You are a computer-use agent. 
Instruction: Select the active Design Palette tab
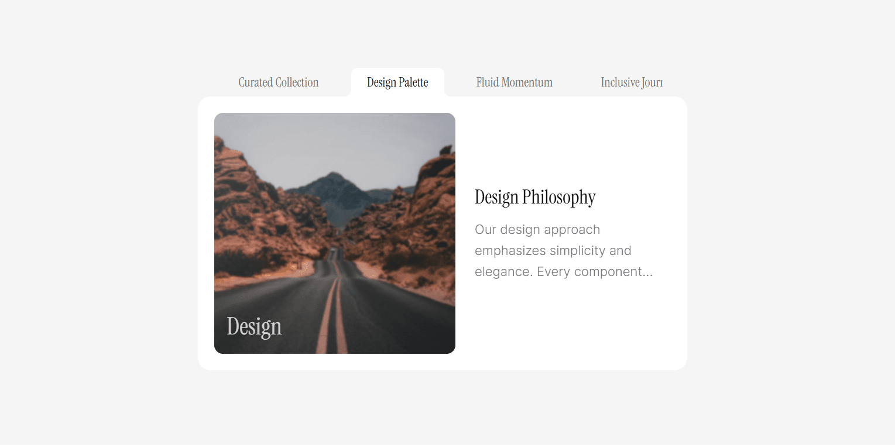(x=397, y=82)
